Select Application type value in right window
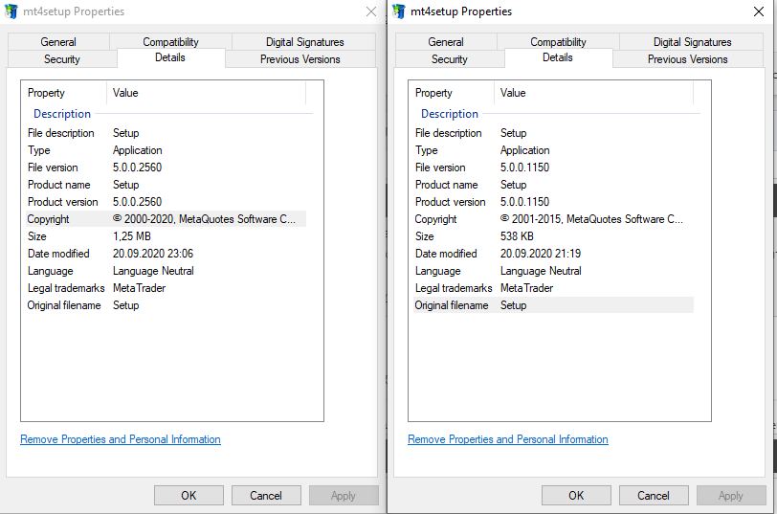 524,150
